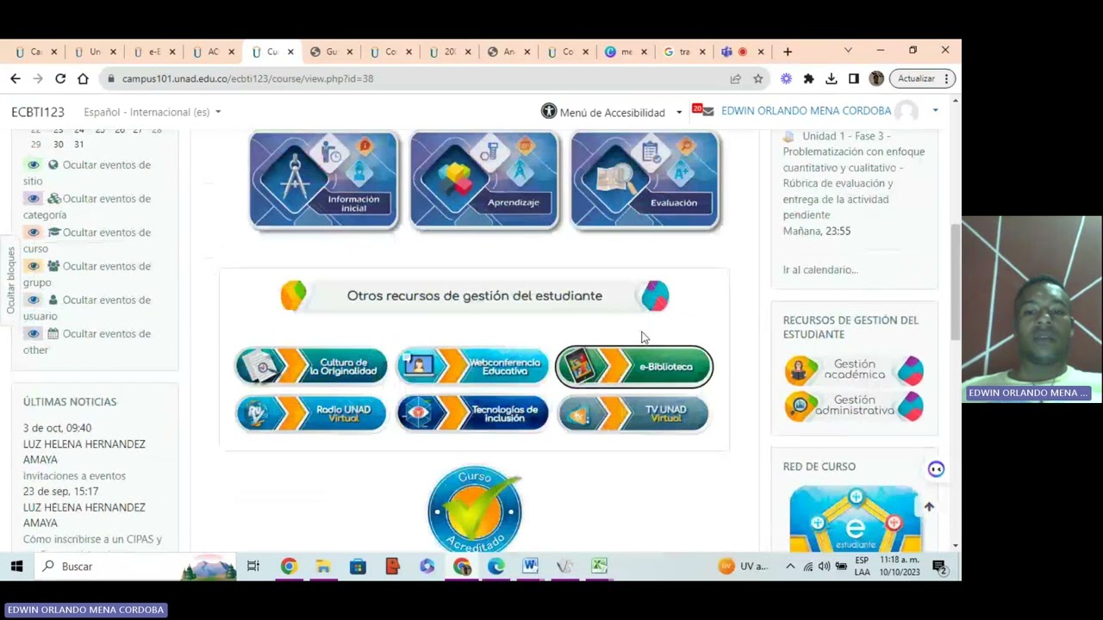The height and width of the screenshot is (620, 1103).
Task: Open browser extensions puzzle icon
Action: point(808,78)
